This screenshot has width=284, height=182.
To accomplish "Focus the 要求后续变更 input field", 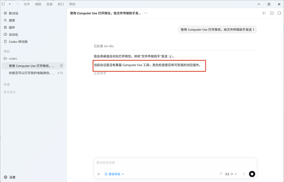I will pos(175,163).
